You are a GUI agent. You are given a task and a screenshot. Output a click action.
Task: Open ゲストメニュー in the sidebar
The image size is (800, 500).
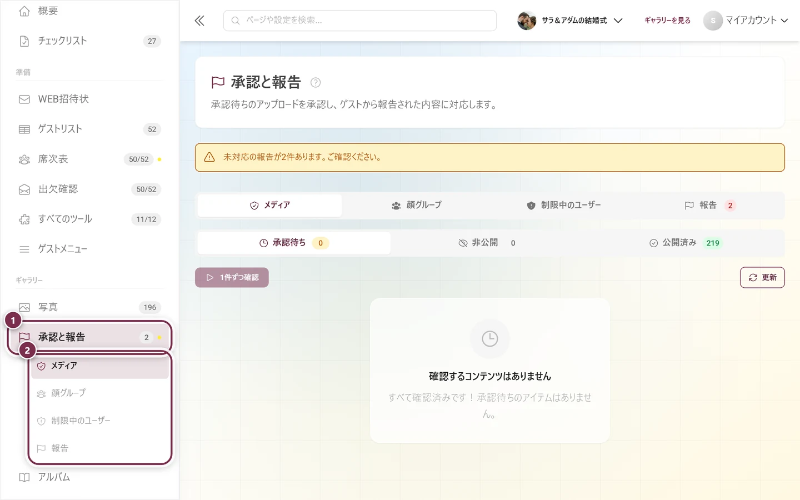pos(90,249)
